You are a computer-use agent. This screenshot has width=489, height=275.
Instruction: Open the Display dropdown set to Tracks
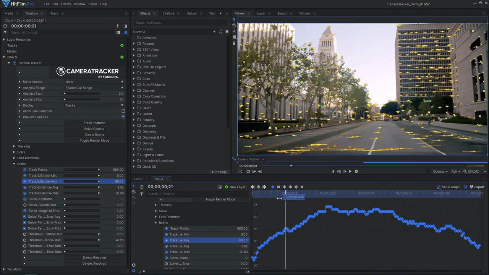94,105
